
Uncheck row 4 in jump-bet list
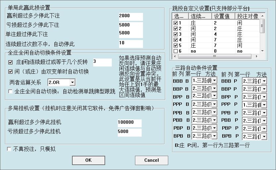[175, 40]
